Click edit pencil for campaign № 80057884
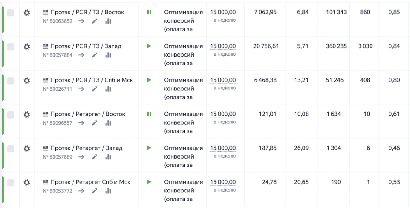The height and width of the screenshot is (208, 410). 95,55
